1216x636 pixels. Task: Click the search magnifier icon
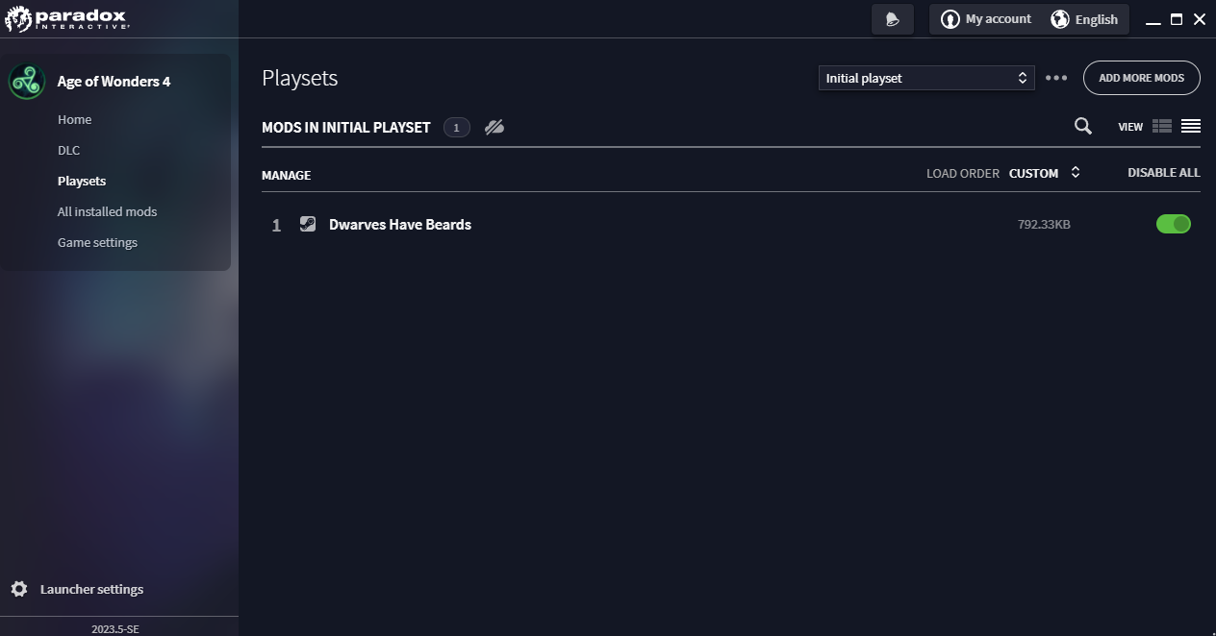tap(1083, 126)
